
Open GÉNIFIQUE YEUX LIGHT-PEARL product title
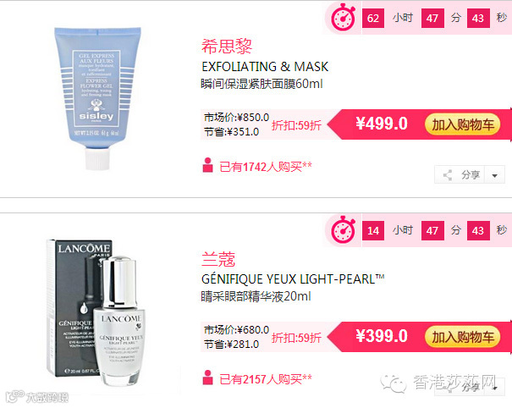(x=293, y=279)
